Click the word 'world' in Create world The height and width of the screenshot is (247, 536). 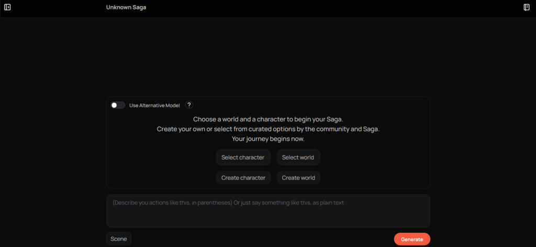point(307,177)
